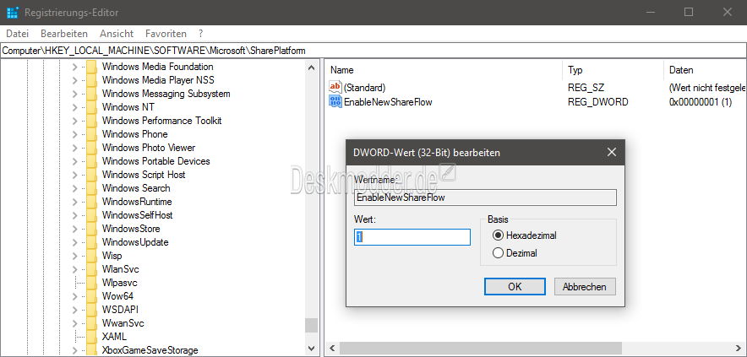Sort values by the Name column header
The width and height of the screenshot is (747, 357).
tap(444, 70)
